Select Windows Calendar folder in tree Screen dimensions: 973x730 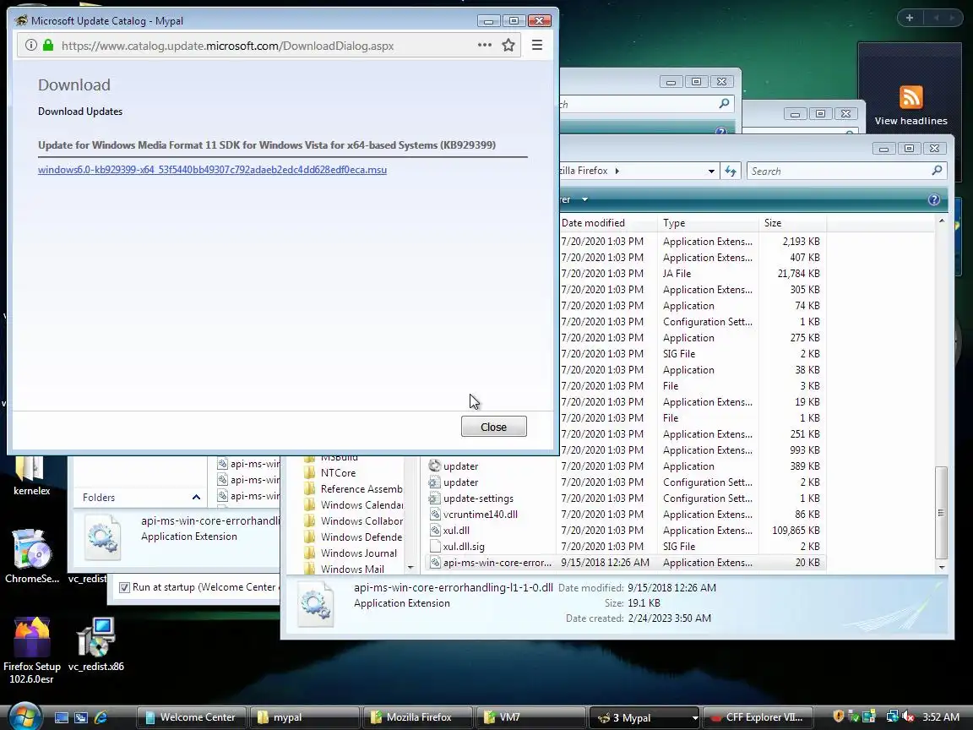[x=353, y=504]
